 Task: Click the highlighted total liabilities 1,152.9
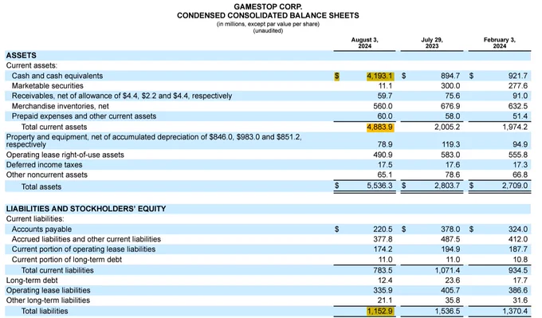(380, 311)
